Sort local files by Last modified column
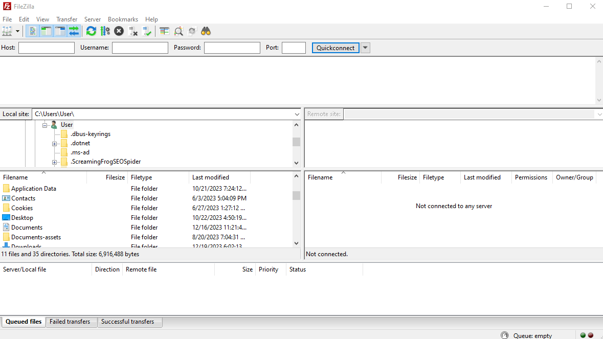This screenshot has width=603, height=339. 220,177
